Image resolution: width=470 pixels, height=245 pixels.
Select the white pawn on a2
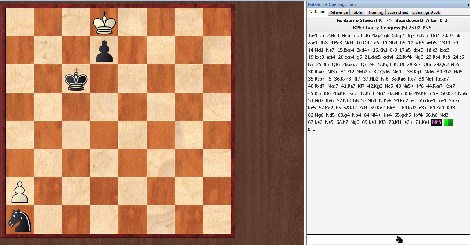coord(20,192)
